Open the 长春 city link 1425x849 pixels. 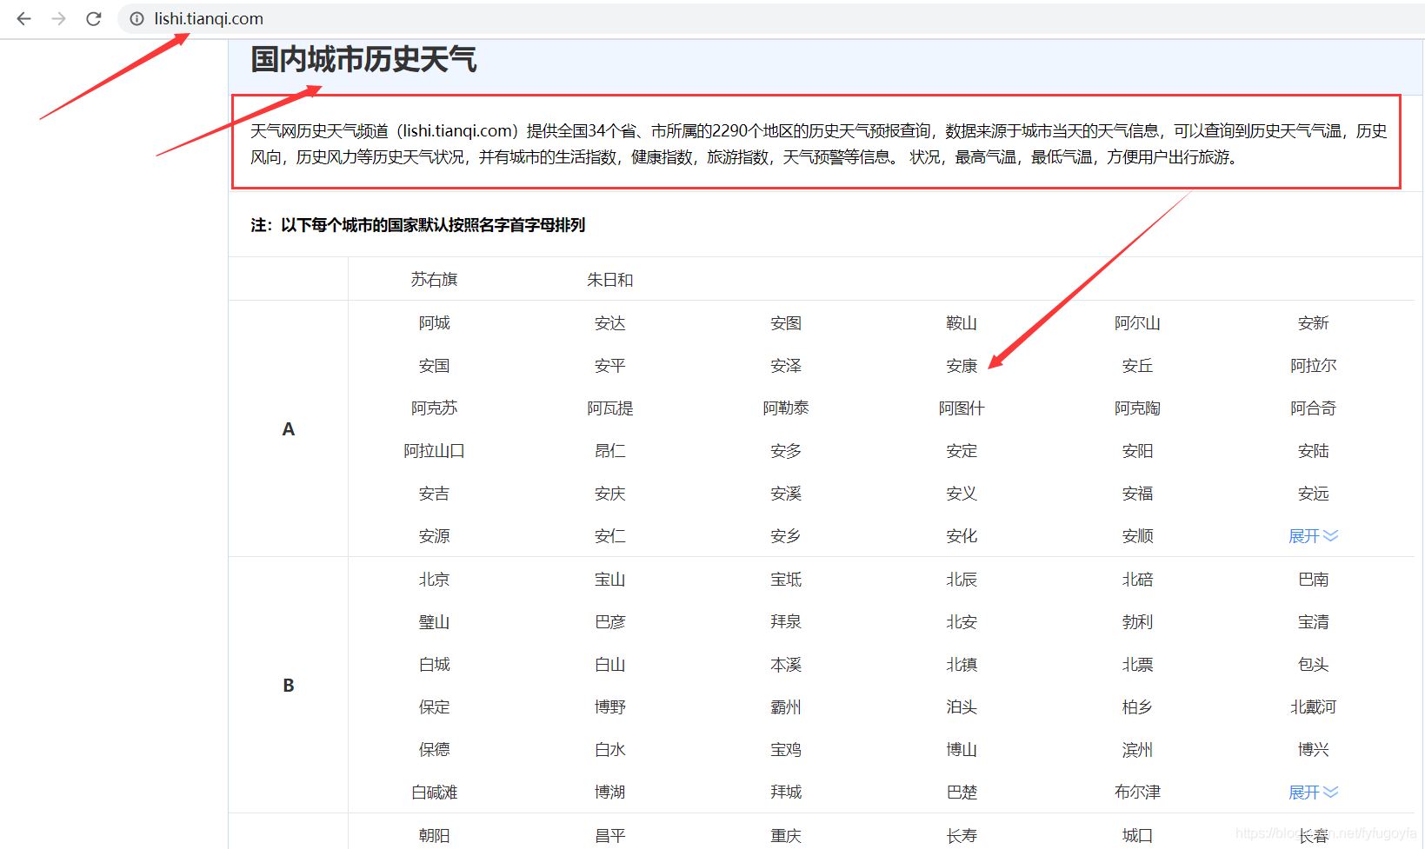pos(1312,835)
